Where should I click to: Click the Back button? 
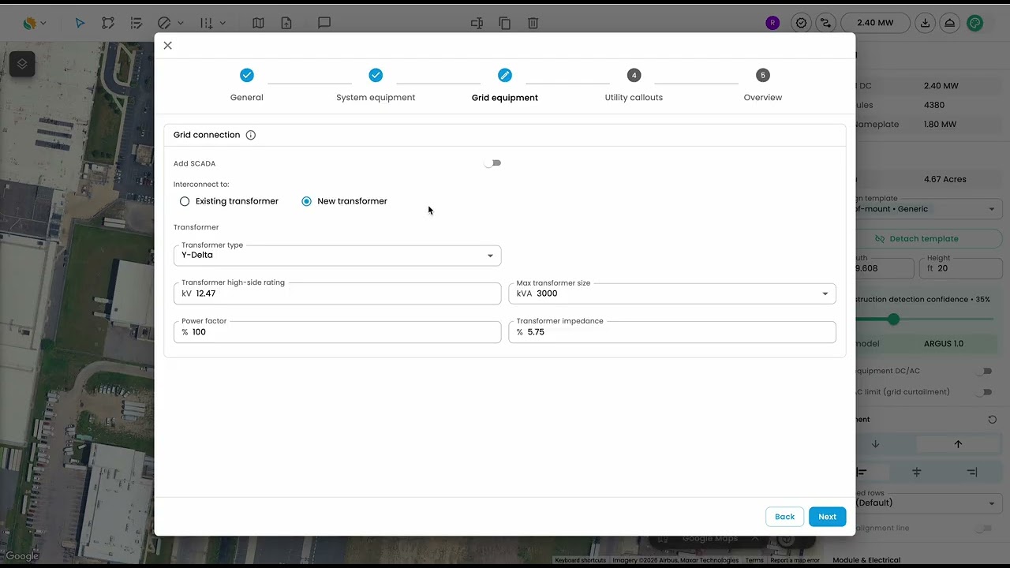784,517
